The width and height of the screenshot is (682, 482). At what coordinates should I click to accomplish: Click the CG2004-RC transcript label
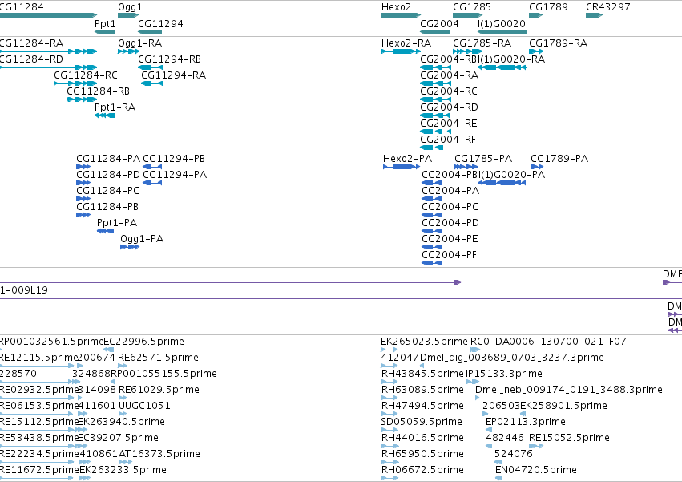click(449, 91)
